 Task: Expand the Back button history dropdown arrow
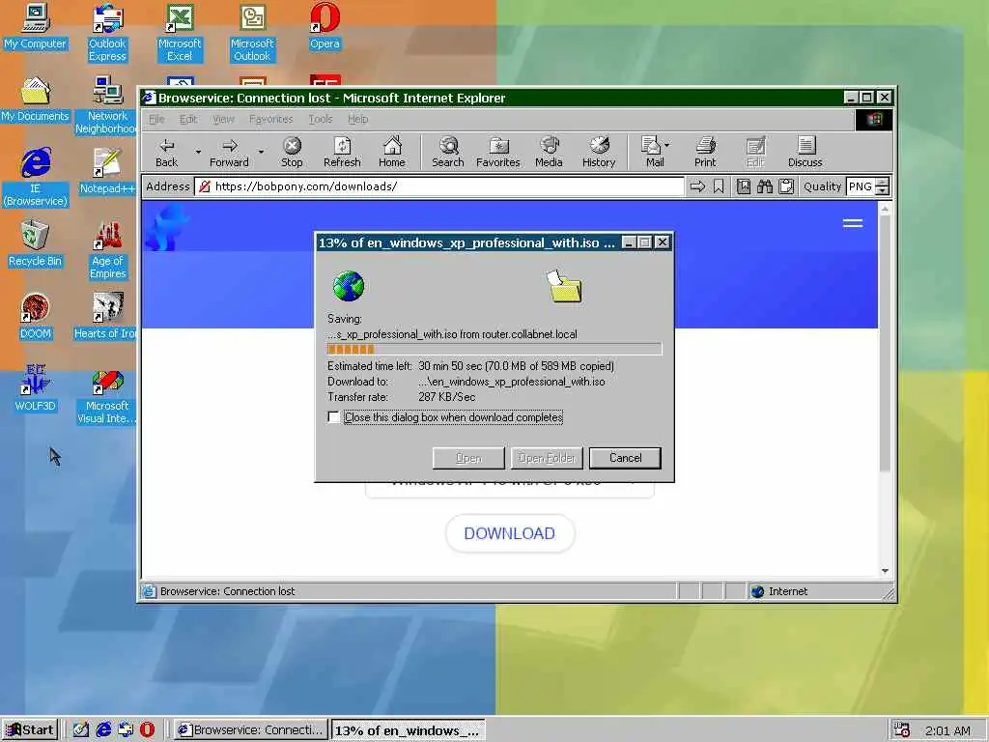197,152
